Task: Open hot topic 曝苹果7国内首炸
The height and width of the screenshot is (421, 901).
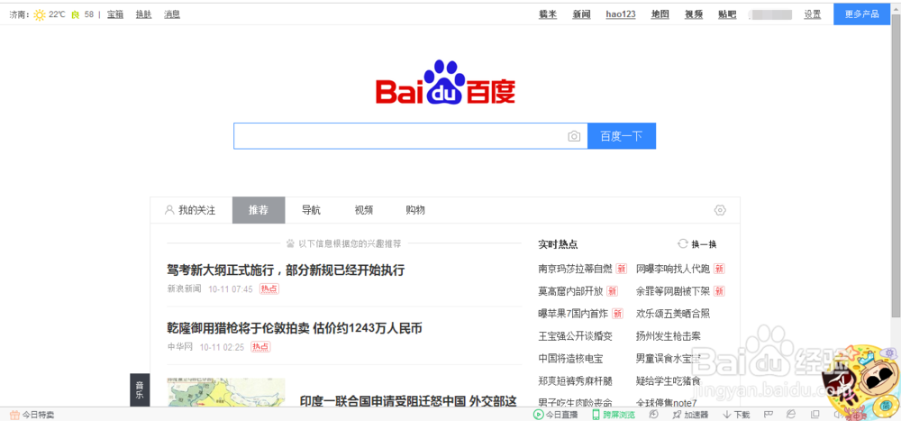Action: tap(573, 314)
